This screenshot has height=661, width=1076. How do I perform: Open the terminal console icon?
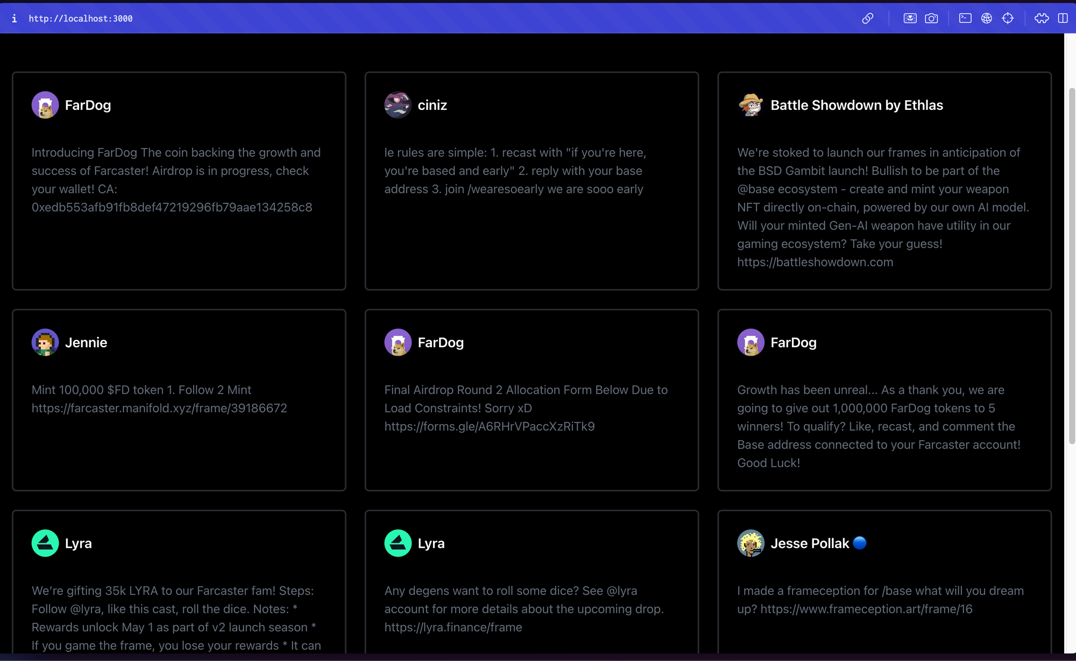(965, 18)
